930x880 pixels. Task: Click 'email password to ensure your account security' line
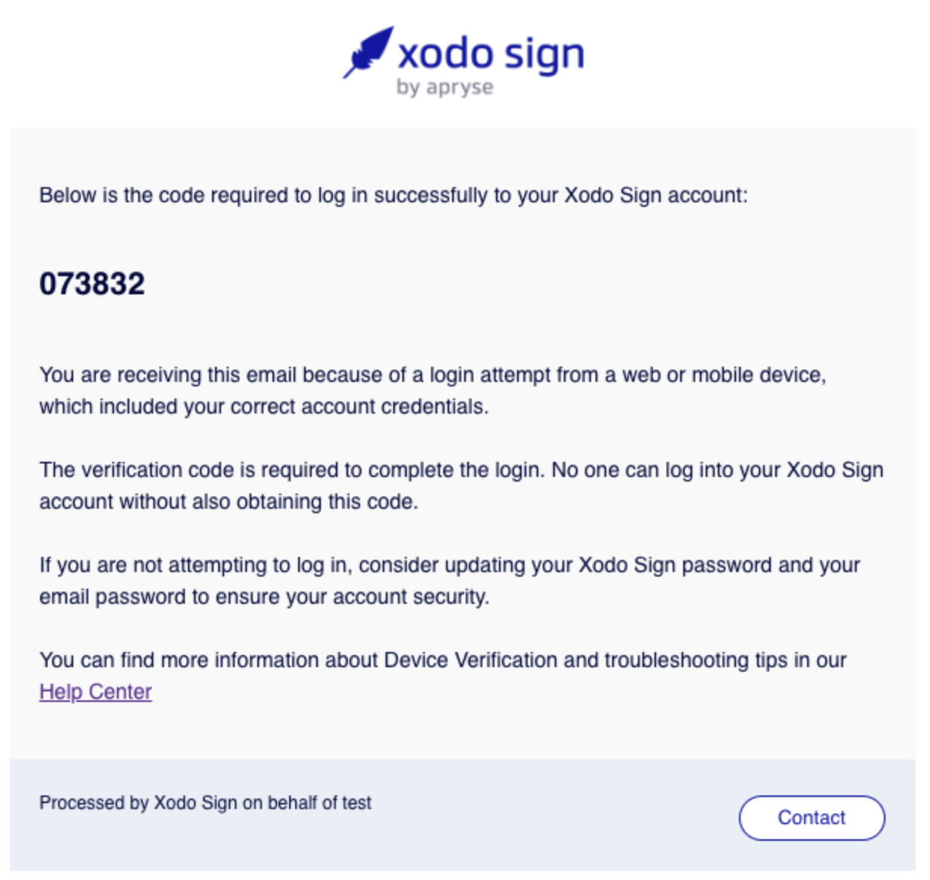point(264,597)
